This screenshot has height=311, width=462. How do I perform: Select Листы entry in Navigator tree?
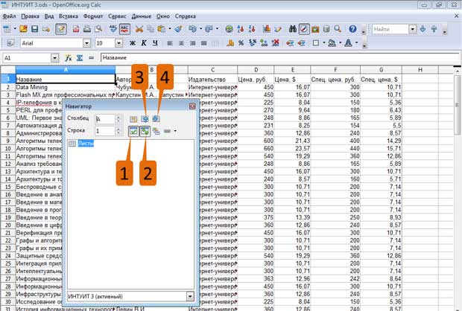[86, 144]
